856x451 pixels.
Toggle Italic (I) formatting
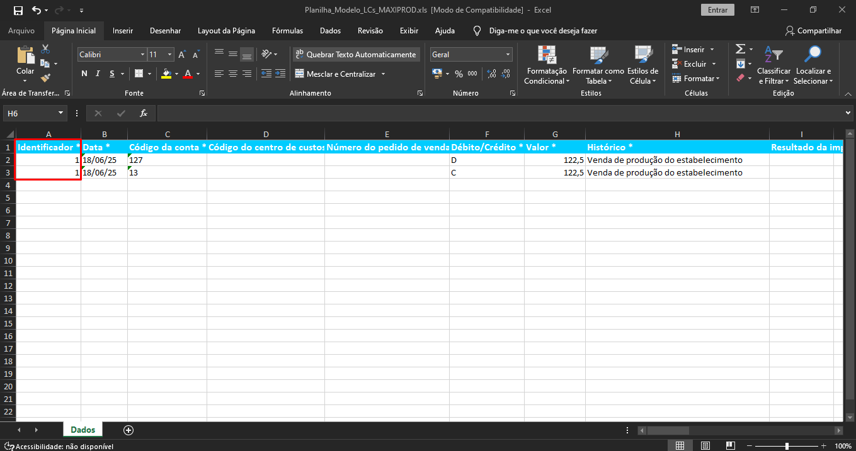click(x=98, y=74)
